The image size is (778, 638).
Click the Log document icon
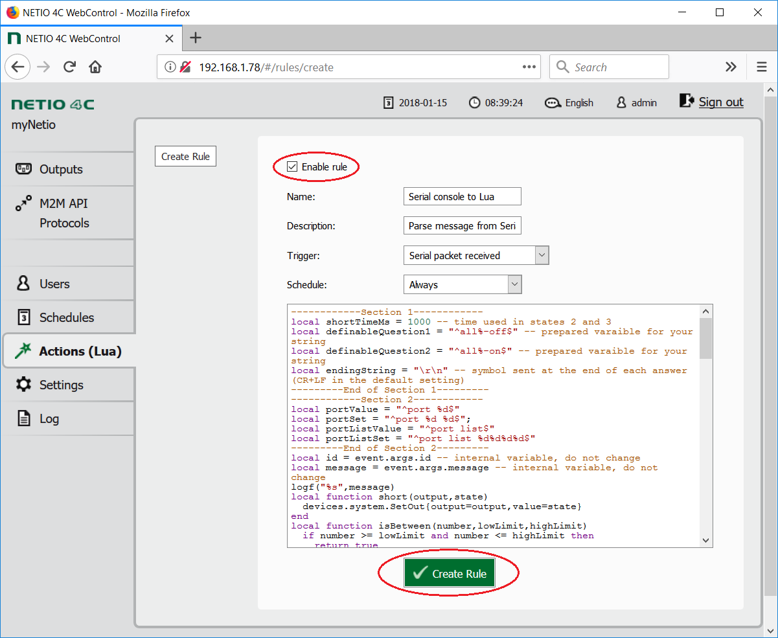(x=23, y=418)
